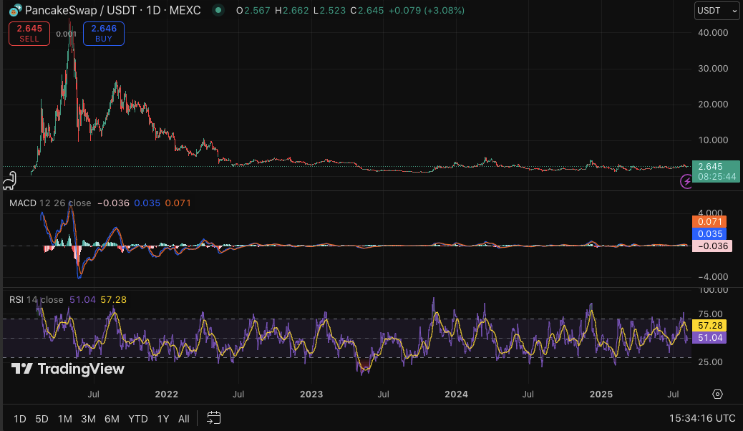Click the TradingView logo

coord(68,369)
